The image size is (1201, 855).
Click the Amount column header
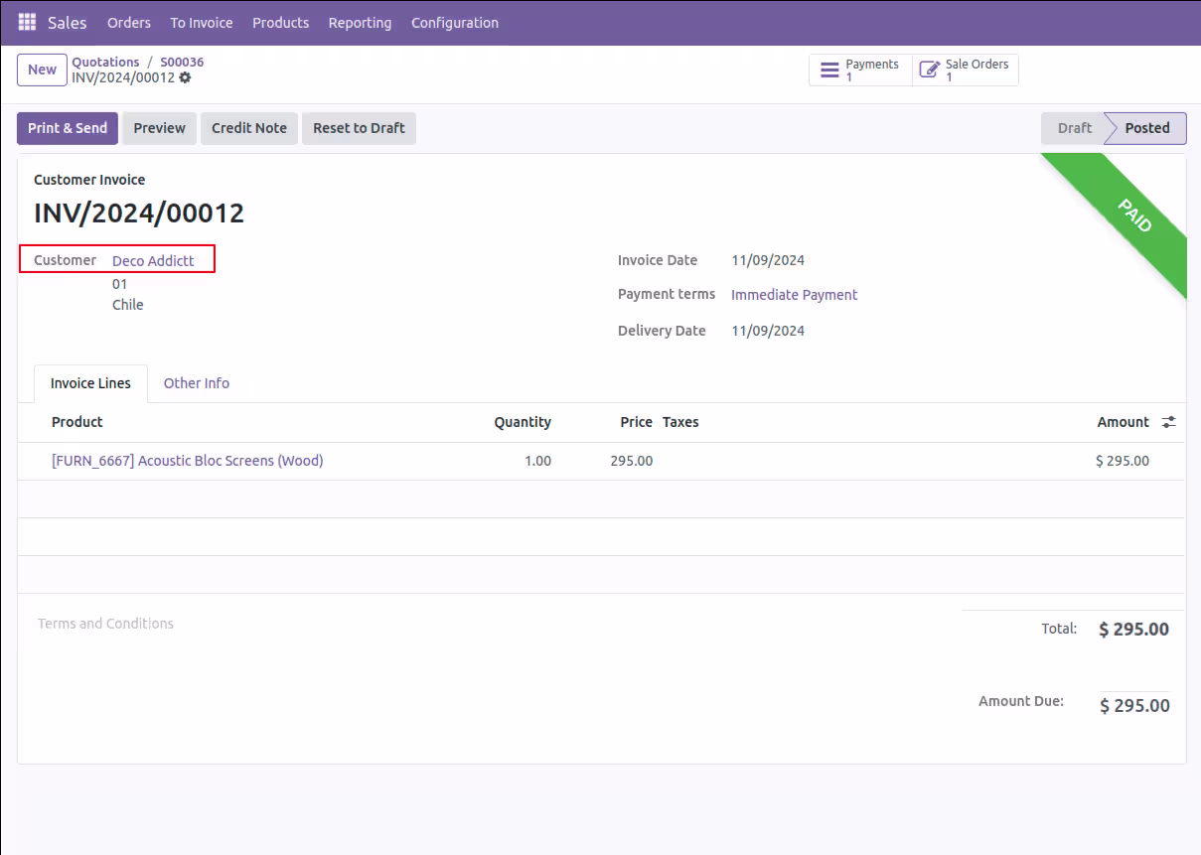1123,422
